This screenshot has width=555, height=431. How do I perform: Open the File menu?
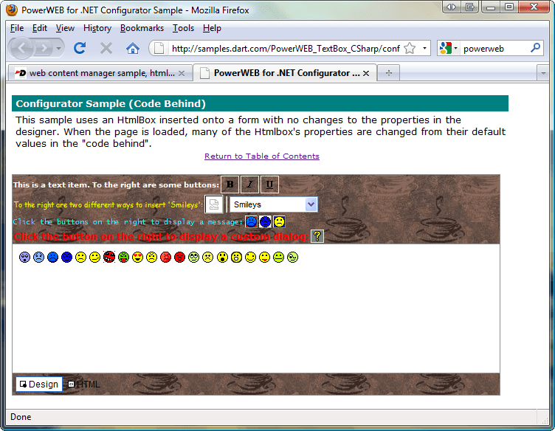click(x=17, y=28)
